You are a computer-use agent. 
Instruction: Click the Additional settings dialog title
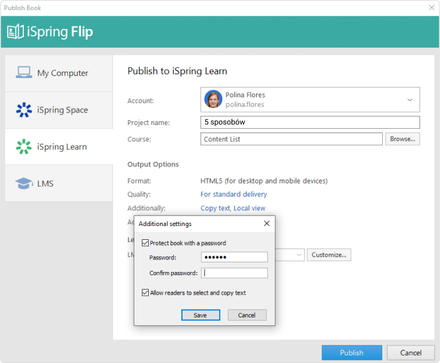[x=165, y=224]
